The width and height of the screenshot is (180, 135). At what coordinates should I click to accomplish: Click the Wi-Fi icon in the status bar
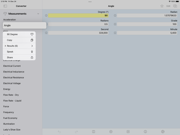pos(170,2)
